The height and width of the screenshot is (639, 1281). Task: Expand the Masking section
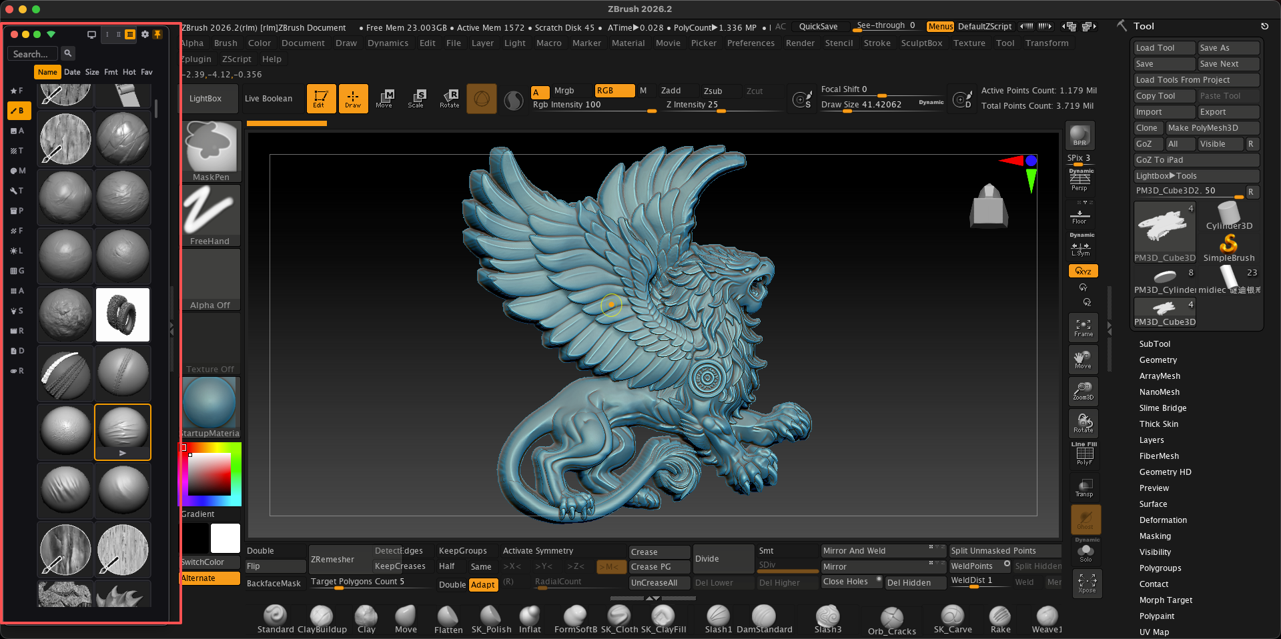(1155, 536)
